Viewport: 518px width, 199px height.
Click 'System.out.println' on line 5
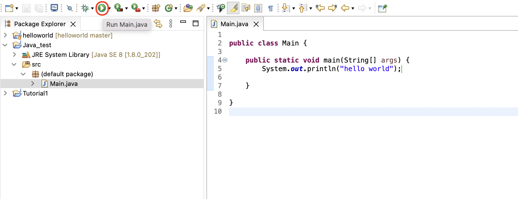pos(299,69)
